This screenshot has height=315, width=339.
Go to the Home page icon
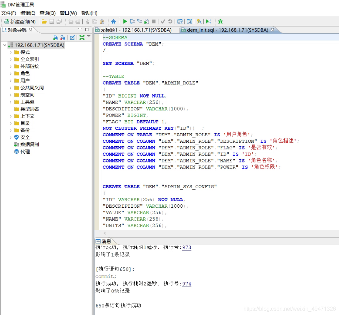click(x=113, y=21)
